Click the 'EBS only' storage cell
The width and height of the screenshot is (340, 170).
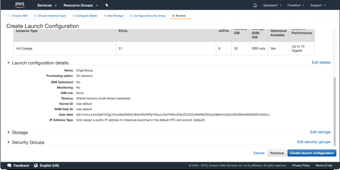pos(259,48)
